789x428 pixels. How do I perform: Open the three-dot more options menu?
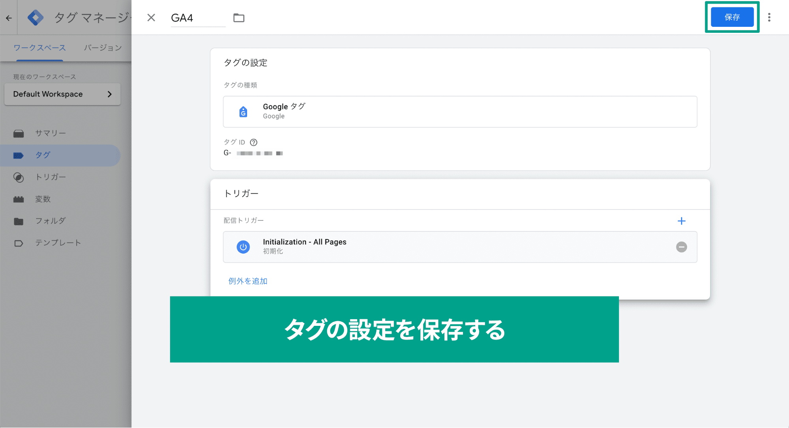coord(769,17)
